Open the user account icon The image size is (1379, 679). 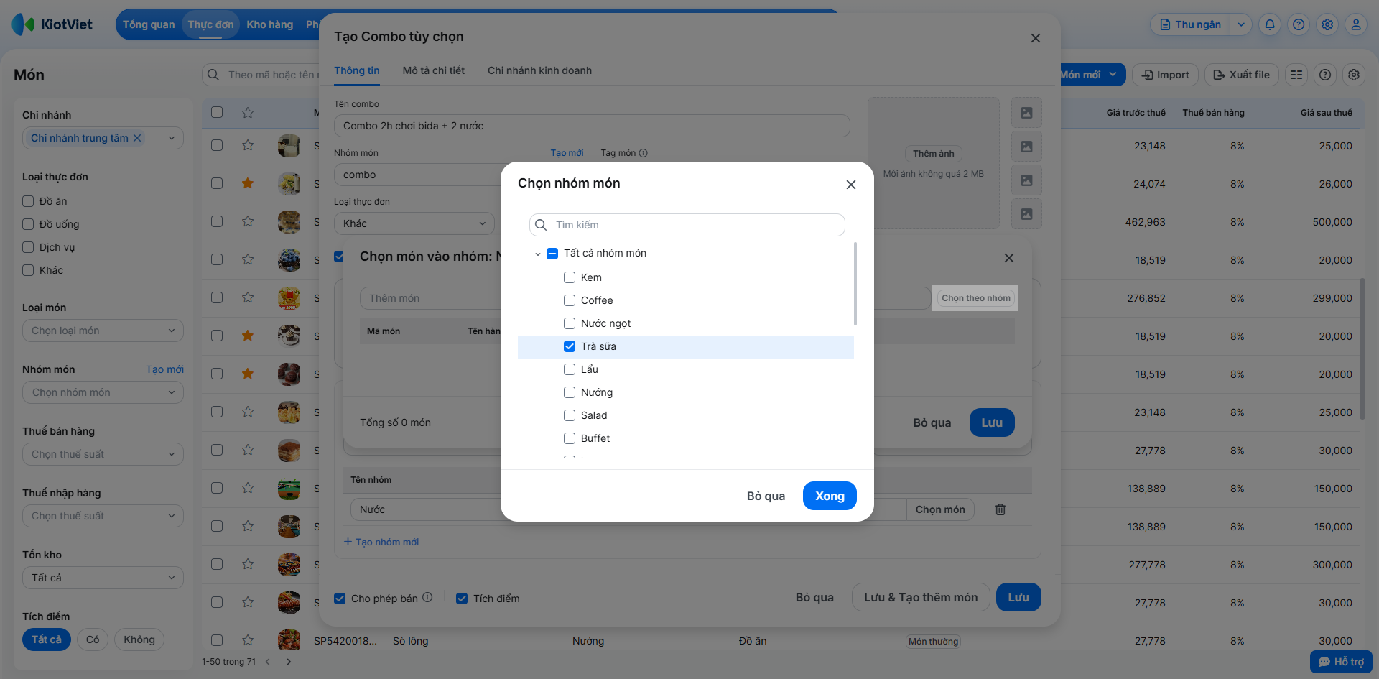pyautogui.click(x=1356, y=24)
